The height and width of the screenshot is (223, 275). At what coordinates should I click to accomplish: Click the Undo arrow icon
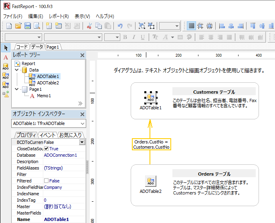120,26
